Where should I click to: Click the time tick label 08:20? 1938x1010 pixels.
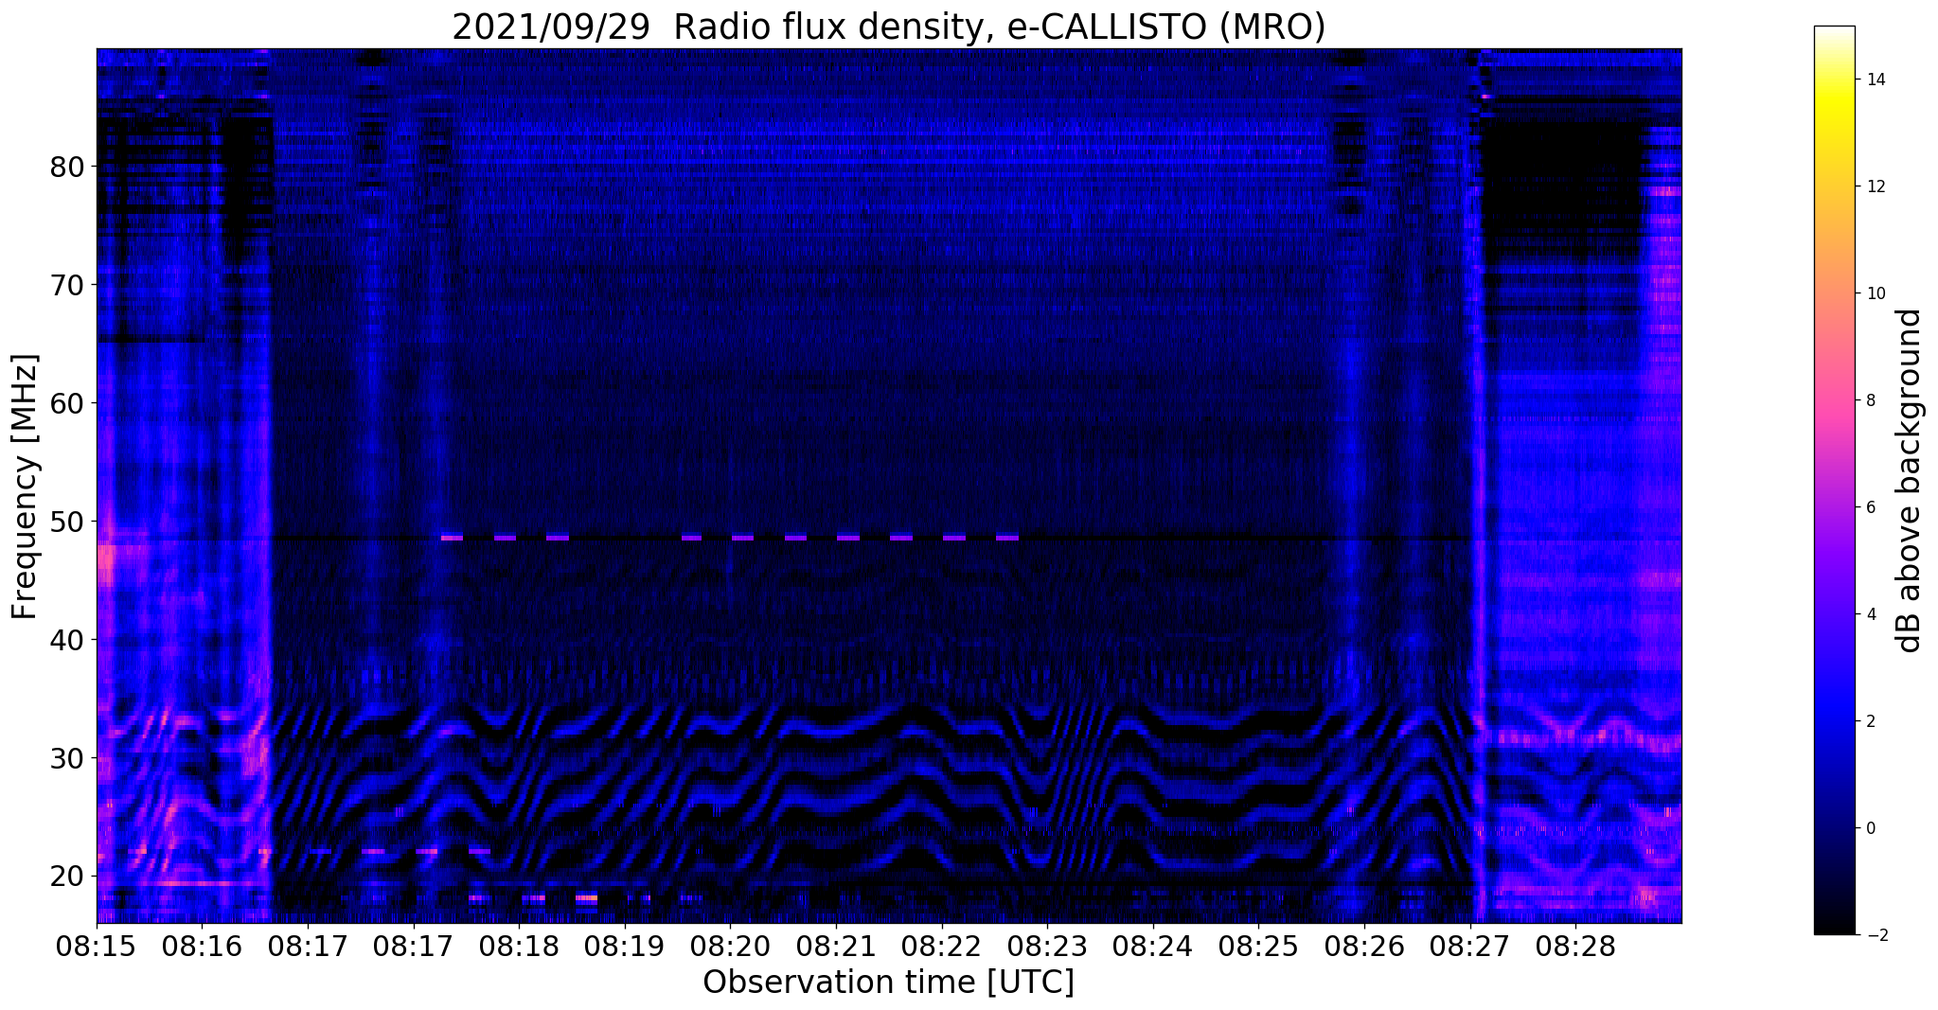[730, 946]
